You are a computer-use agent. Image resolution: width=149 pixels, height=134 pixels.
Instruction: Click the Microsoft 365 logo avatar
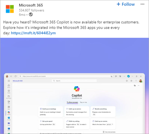click(10, 9)
